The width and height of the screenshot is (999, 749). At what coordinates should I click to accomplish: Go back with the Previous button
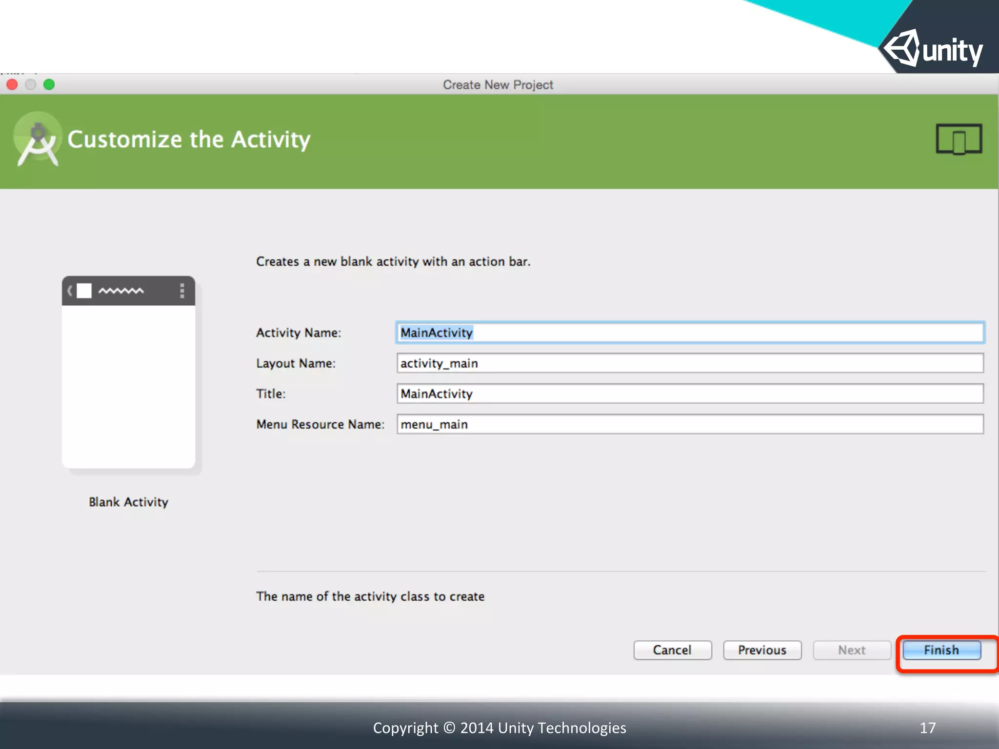(762, 650)
